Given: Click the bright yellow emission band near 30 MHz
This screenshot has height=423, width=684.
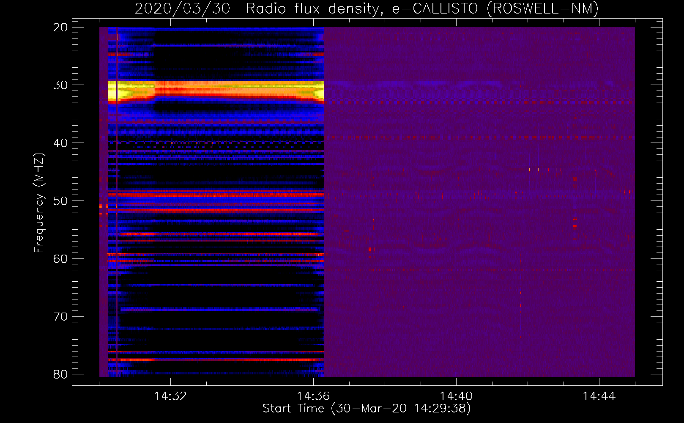Looking at the screenshot, I should [216, 91].
